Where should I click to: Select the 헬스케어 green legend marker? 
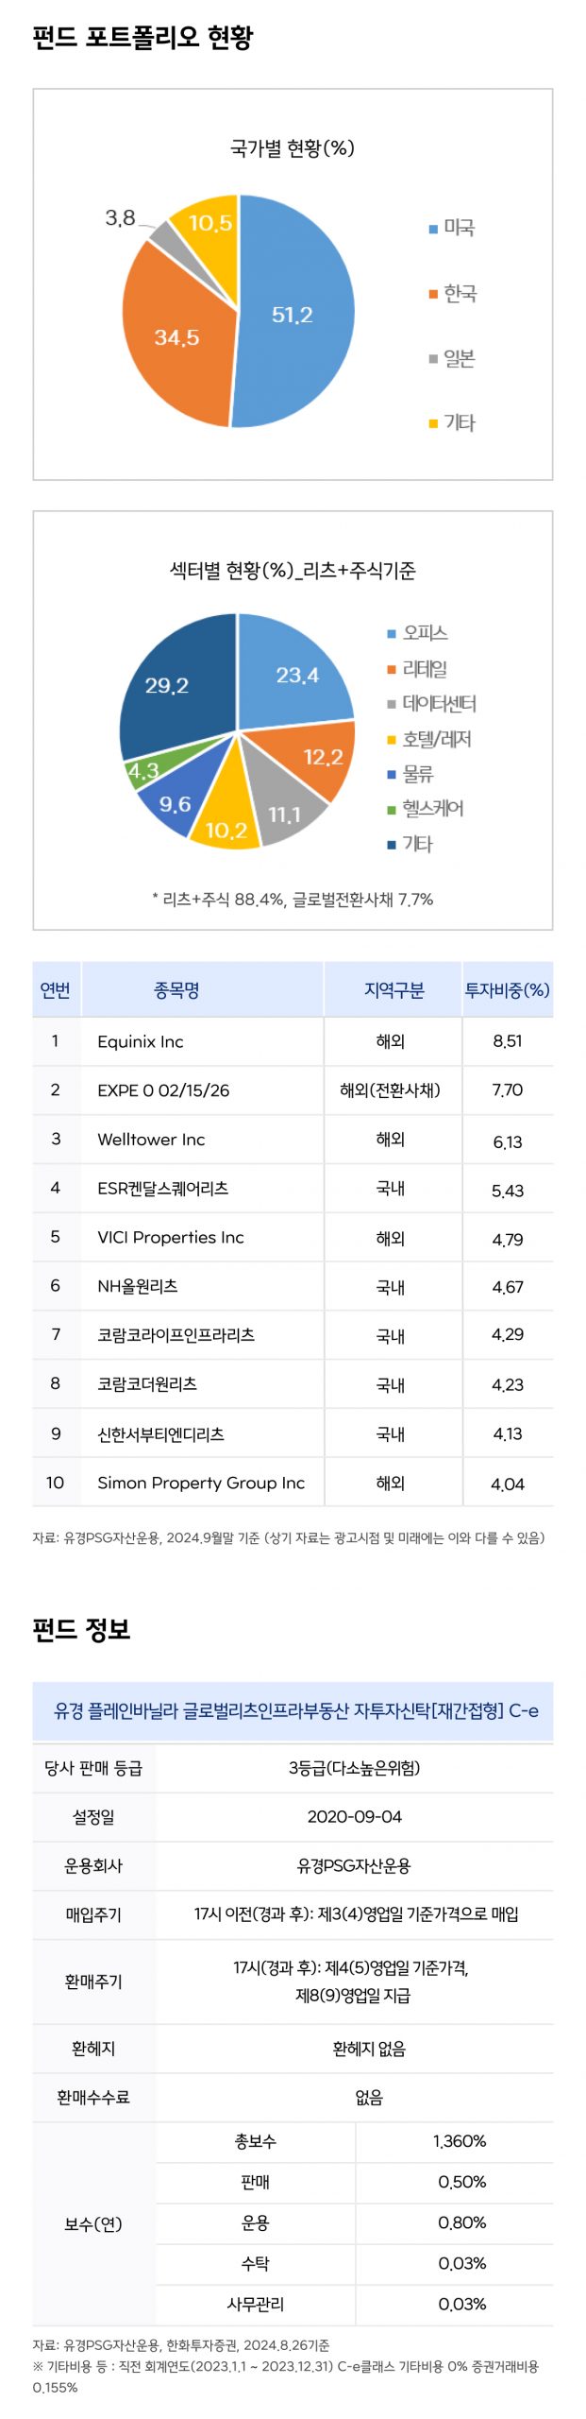[x=391, y=810]
